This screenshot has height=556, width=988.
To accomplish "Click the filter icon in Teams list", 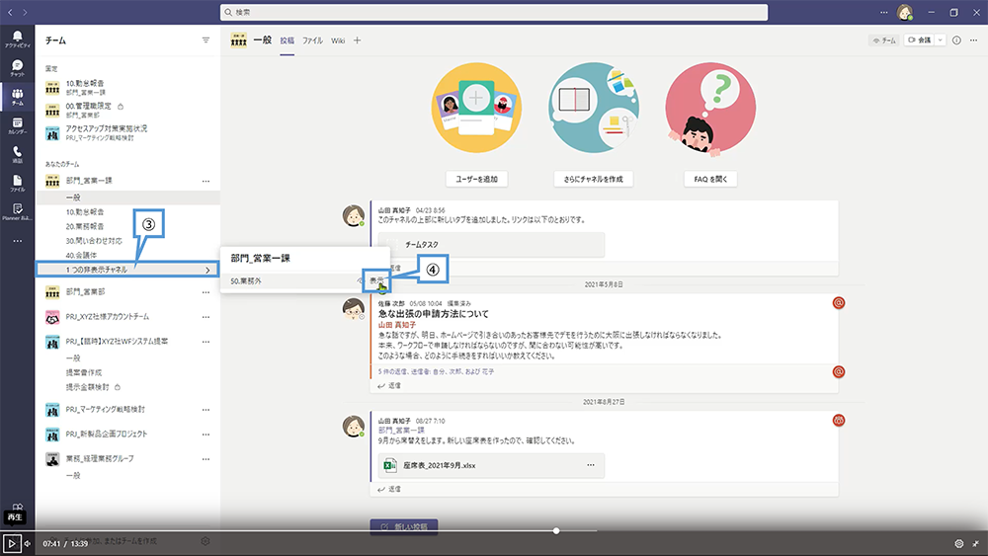I will tap(206, 40).
